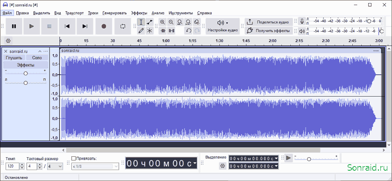Select the Draw (pencil) tool
The image size is (392, 181).
point(141,30)
